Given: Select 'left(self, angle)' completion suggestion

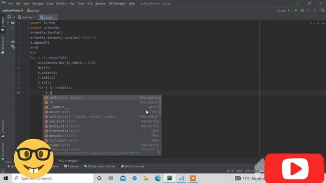Looking at the screenshot, I should point(102,98).
